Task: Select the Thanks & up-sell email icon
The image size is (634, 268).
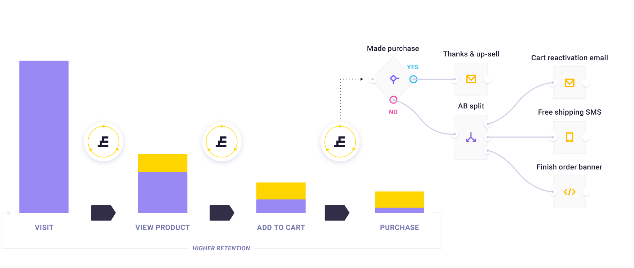Action: pyautogui.click(x=471, y=79)
